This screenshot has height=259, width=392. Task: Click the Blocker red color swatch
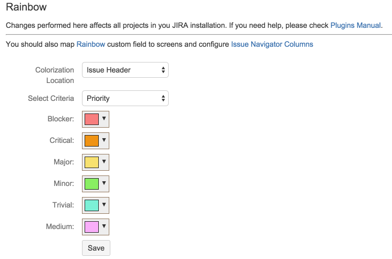(x=92, y=119)
